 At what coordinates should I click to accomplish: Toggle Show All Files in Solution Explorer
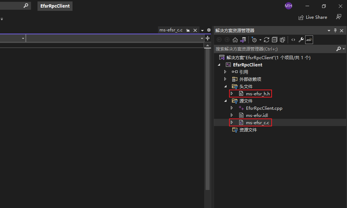pyautogui.click(x=282, y=40)
